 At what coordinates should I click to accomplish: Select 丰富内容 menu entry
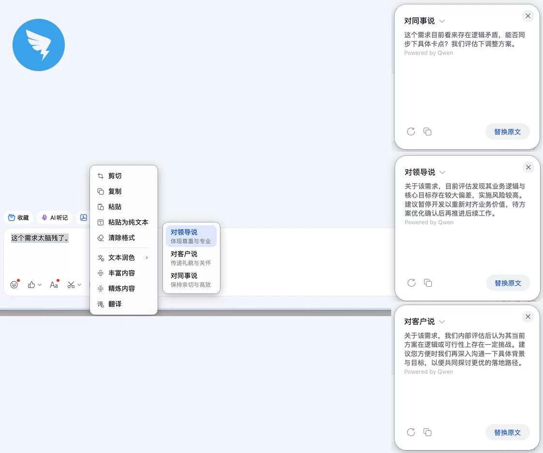pyautogui.click(x=124, y=273)
